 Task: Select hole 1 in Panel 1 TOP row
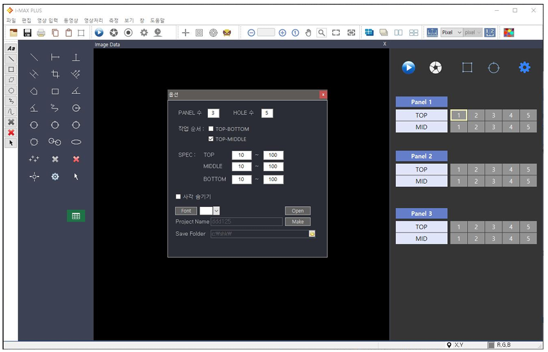459,115
